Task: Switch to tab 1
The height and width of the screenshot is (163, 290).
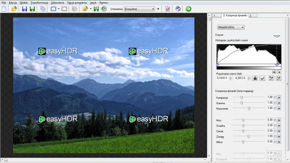Action: coord(216,16)
